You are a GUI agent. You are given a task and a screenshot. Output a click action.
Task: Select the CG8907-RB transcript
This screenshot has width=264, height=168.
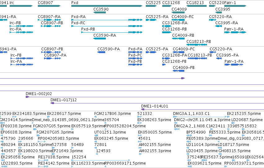(51, 26)
